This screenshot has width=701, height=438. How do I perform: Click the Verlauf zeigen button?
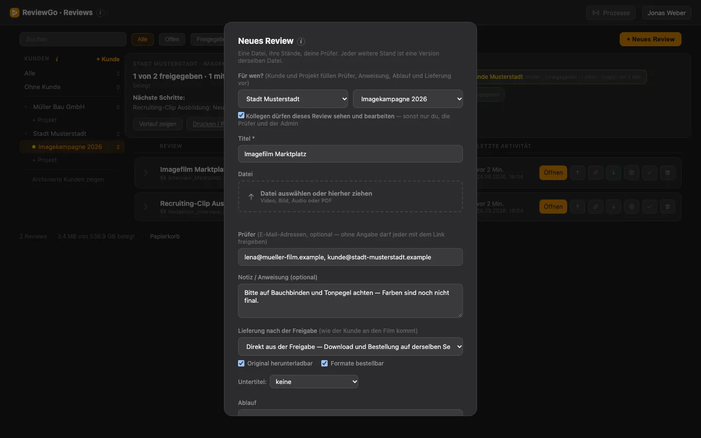pyautogui.click(x=158, y=124)
